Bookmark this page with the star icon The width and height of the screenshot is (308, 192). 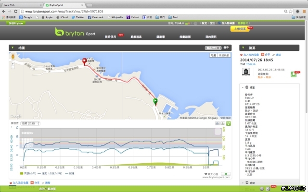291,12
